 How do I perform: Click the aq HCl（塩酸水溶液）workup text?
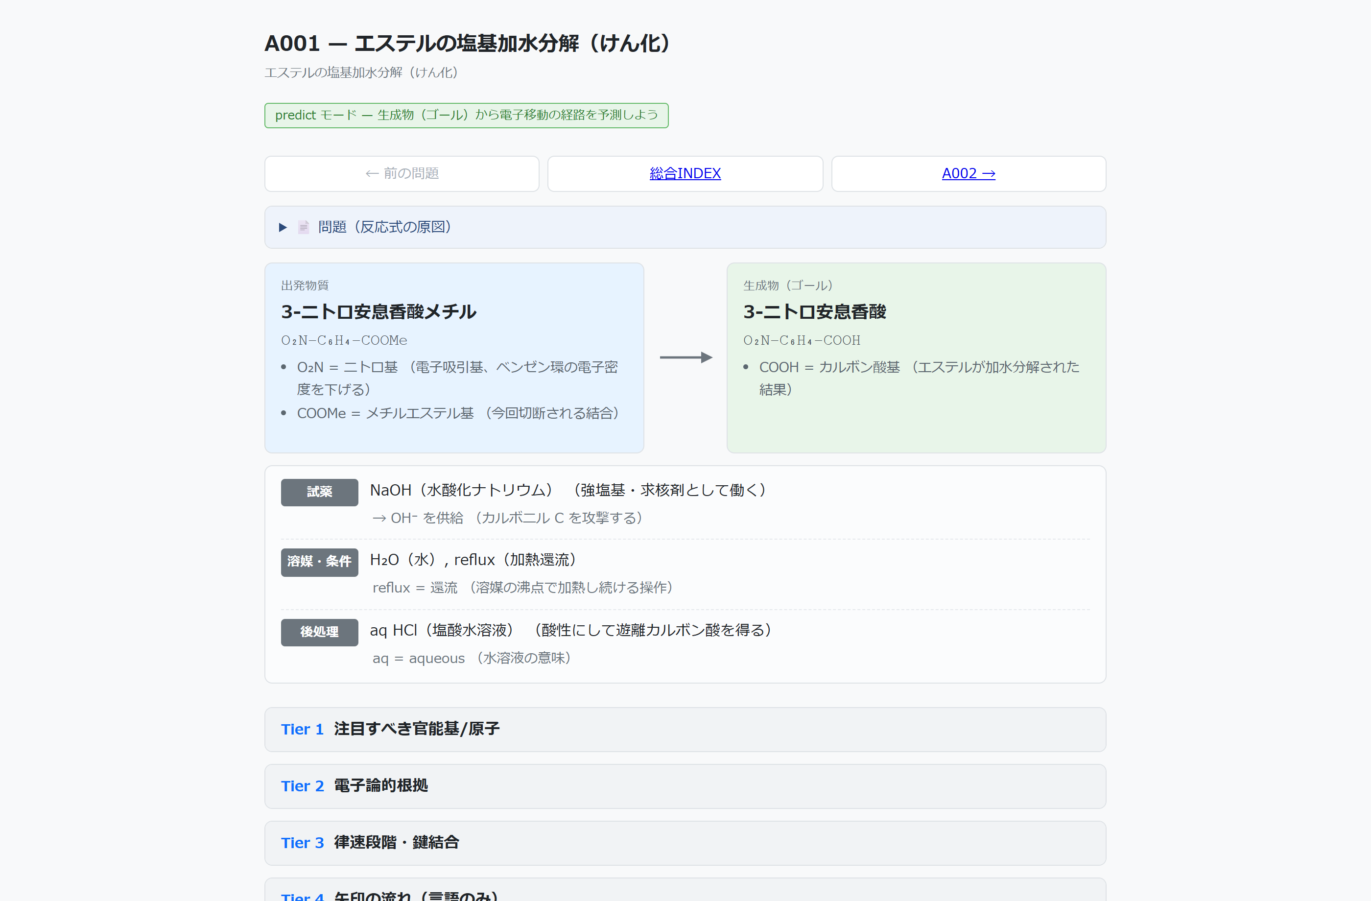[570, 630]
